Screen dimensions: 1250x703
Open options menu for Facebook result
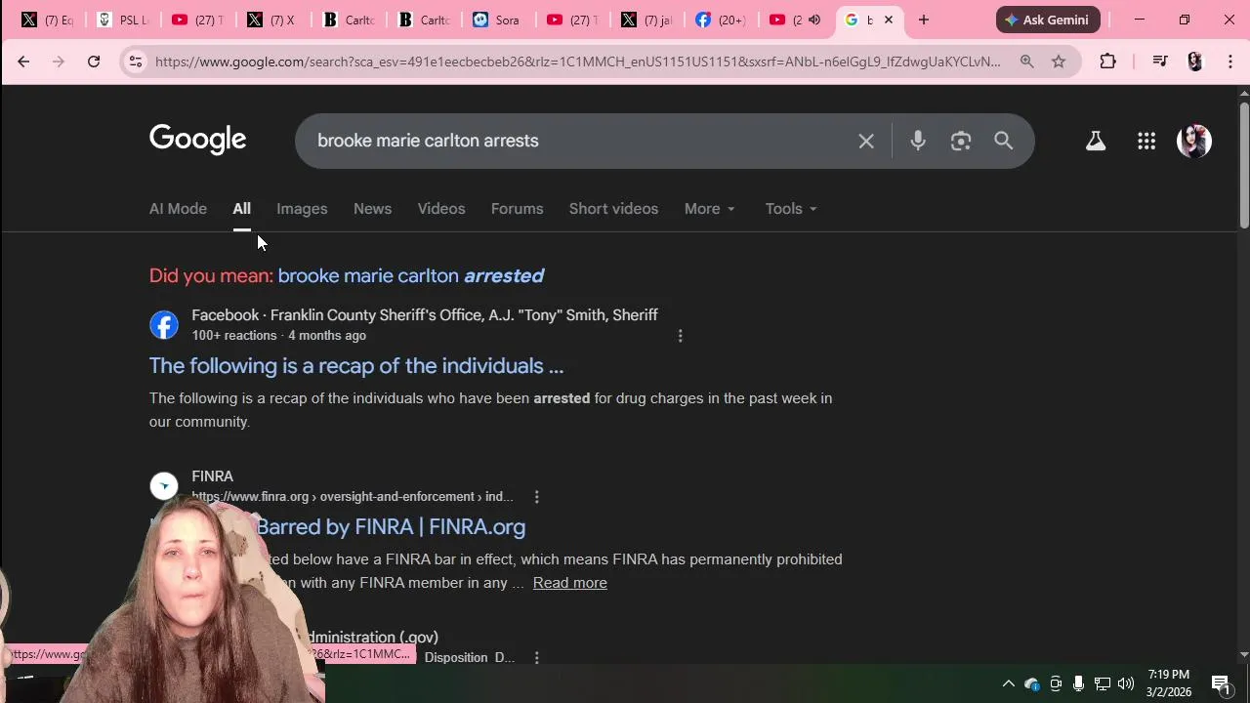point(681,336)
